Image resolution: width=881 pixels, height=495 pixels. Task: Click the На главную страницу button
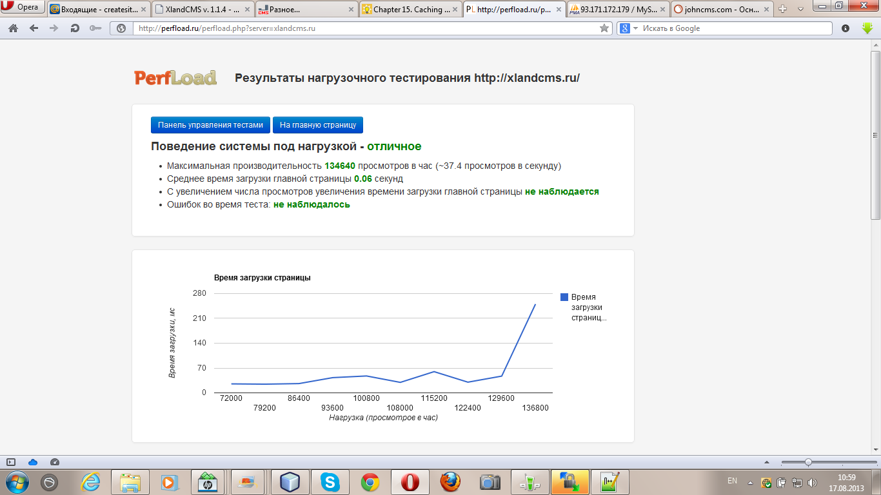318,125
